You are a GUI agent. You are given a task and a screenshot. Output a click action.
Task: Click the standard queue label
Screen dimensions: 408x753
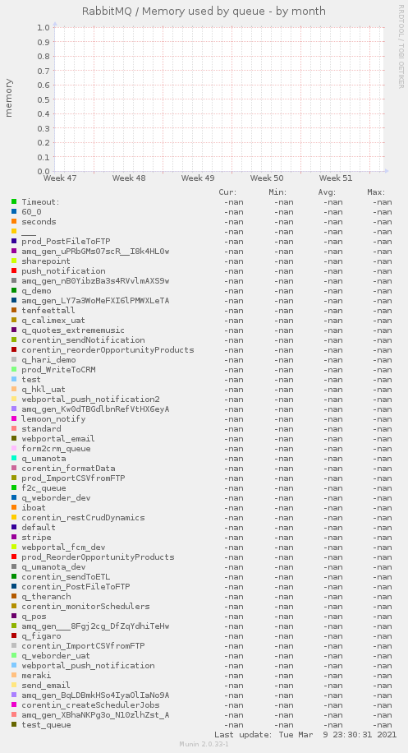coord(41,429)
